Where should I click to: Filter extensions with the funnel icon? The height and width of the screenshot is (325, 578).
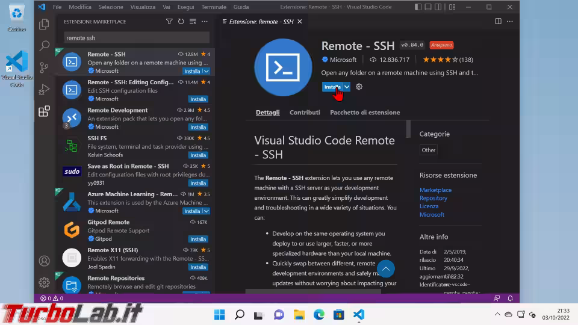(169, 22)
